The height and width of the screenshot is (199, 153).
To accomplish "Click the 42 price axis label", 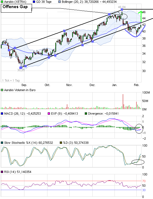I will (144, 25).
